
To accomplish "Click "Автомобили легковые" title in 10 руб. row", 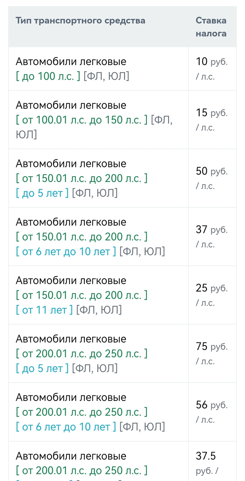I will coord(71,61).
